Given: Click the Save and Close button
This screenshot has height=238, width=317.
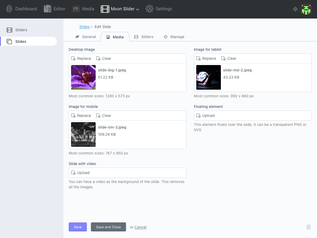Looking at the screenshot, I should pos(108,227).
